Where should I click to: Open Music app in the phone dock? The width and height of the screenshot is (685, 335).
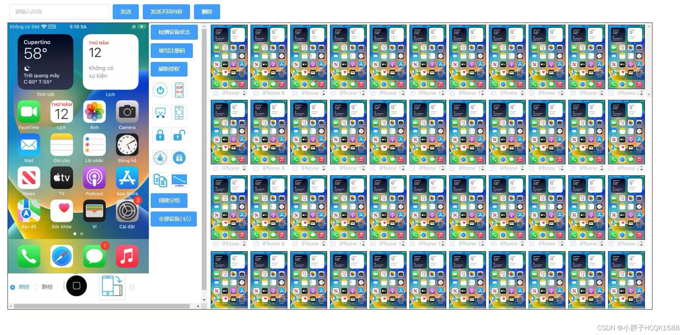[x=127, y=256]
